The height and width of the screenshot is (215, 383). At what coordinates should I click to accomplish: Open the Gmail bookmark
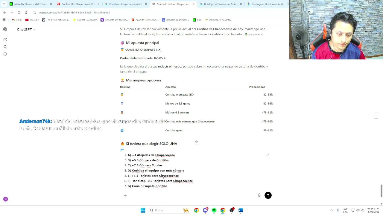(x=17, y=20)
